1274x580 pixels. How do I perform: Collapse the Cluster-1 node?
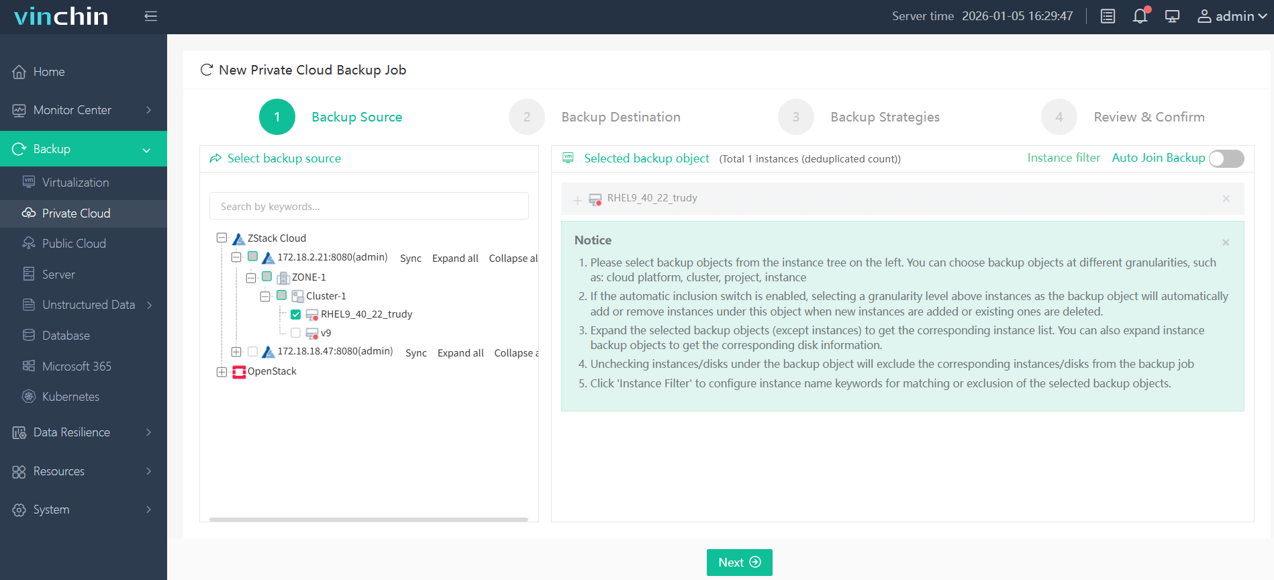(265, 296)
